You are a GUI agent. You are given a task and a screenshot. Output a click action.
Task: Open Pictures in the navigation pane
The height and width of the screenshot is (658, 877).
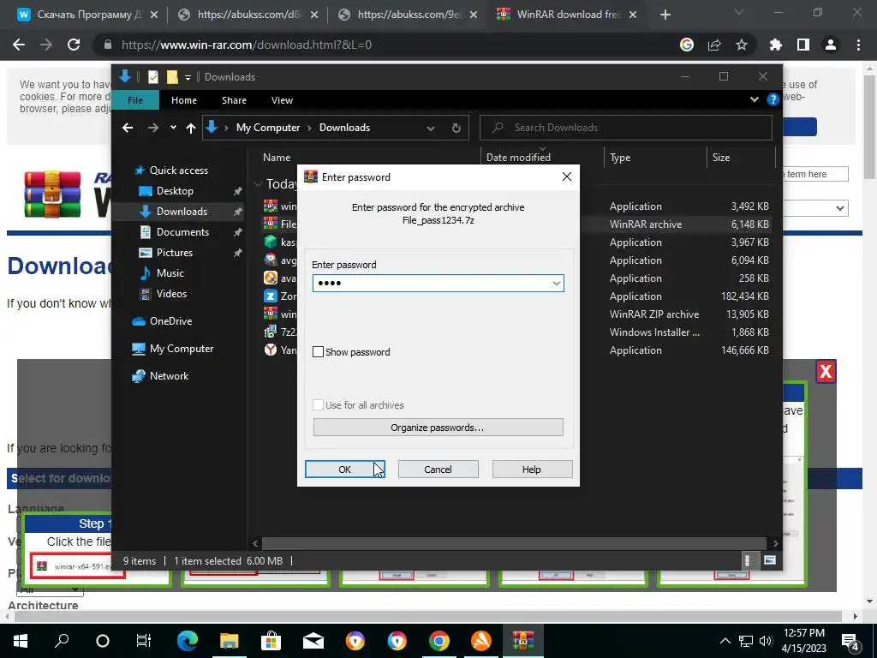coord(174,253)
